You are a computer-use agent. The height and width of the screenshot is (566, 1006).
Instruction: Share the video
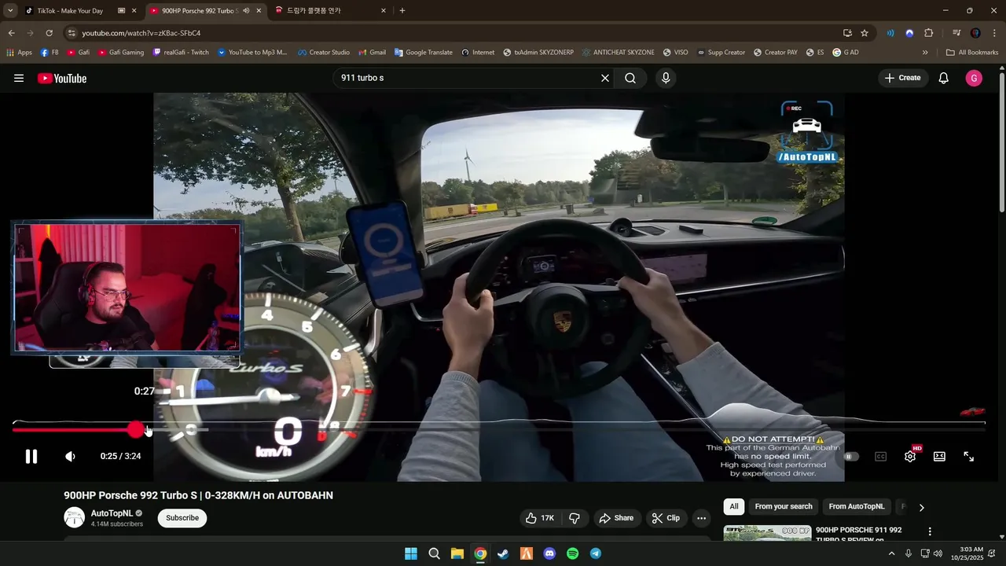coord(616,518)
